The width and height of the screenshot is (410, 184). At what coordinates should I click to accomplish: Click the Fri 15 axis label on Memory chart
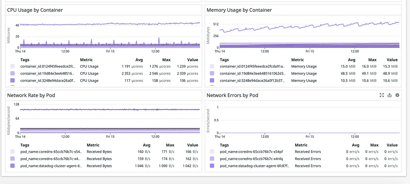310,51
